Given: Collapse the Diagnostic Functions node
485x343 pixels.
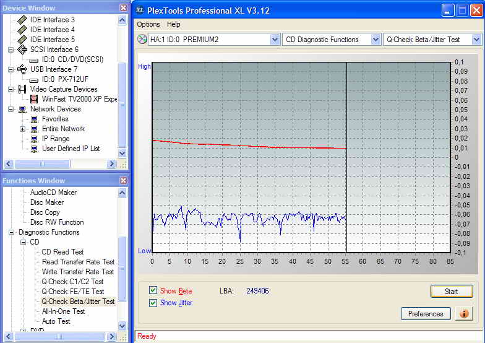Looking at the screenshot, I should [x=11, y=232].
